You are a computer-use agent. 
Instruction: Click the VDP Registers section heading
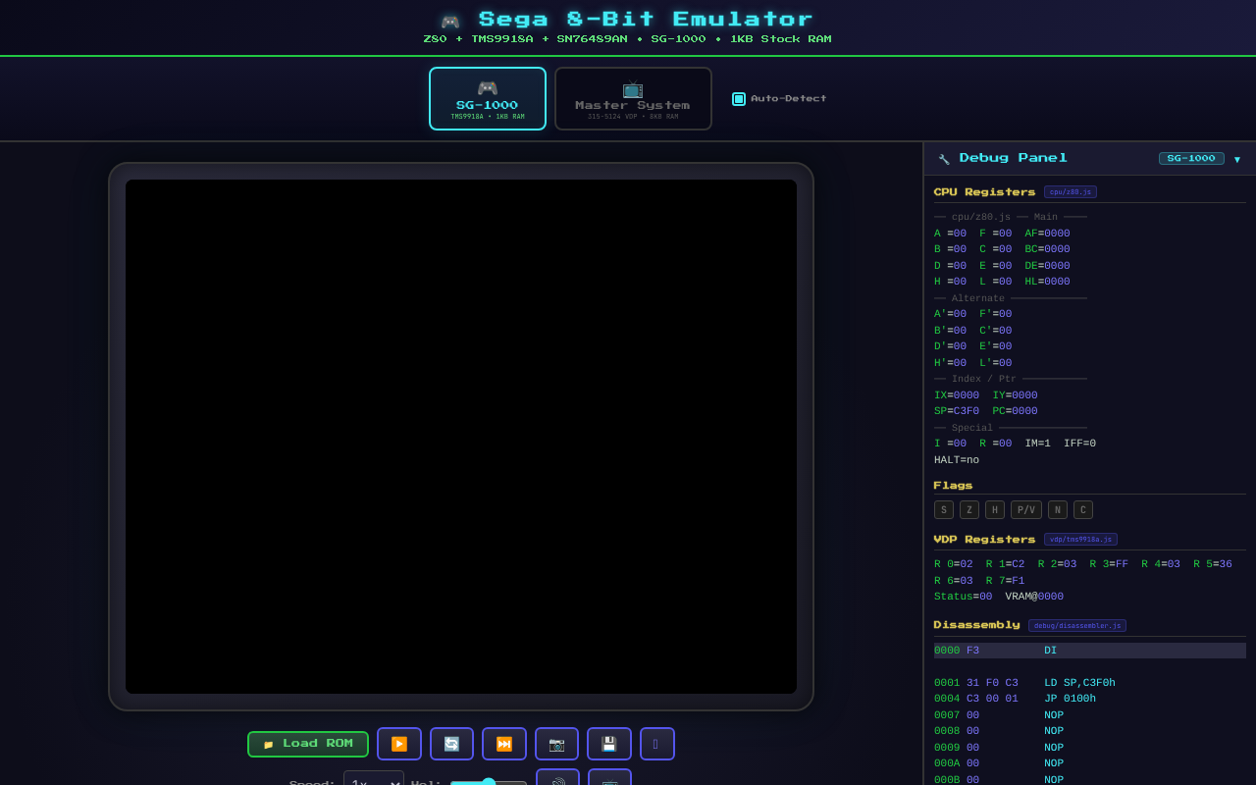[984, 540]
